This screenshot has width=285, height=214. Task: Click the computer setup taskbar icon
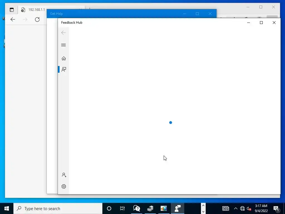[x=150, y=208]
